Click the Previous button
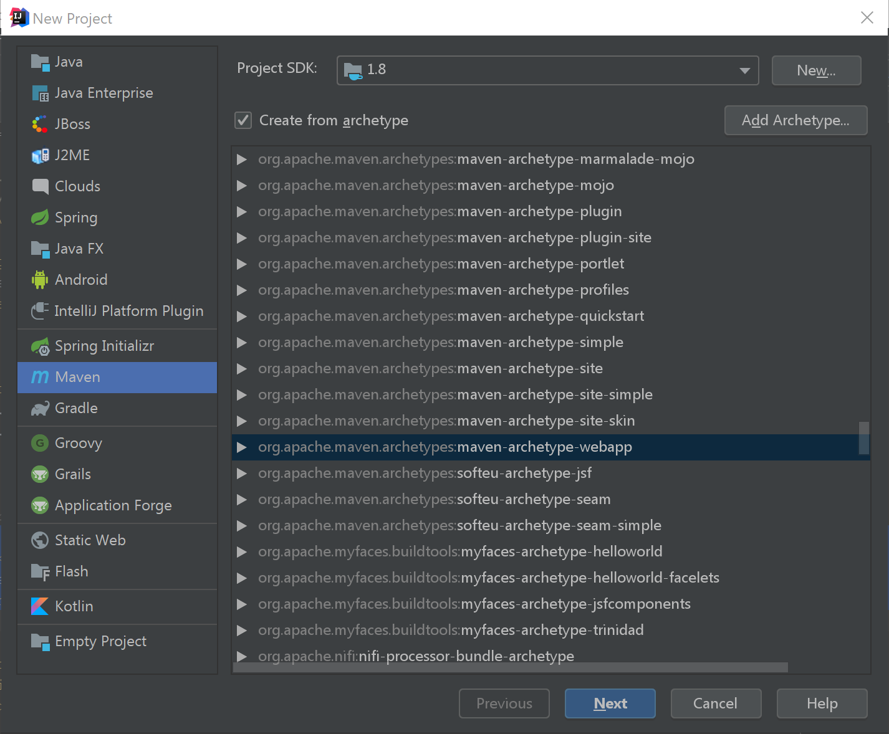Viewport: 889px width, 734px height. tap(504, 703)
